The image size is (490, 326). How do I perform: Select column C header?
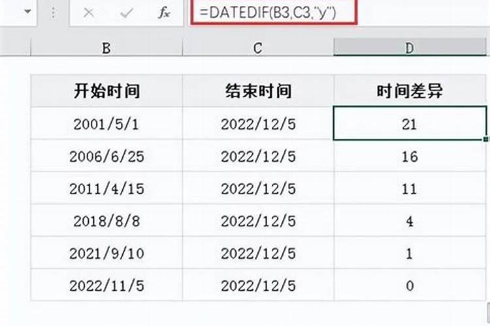(258, 48)
